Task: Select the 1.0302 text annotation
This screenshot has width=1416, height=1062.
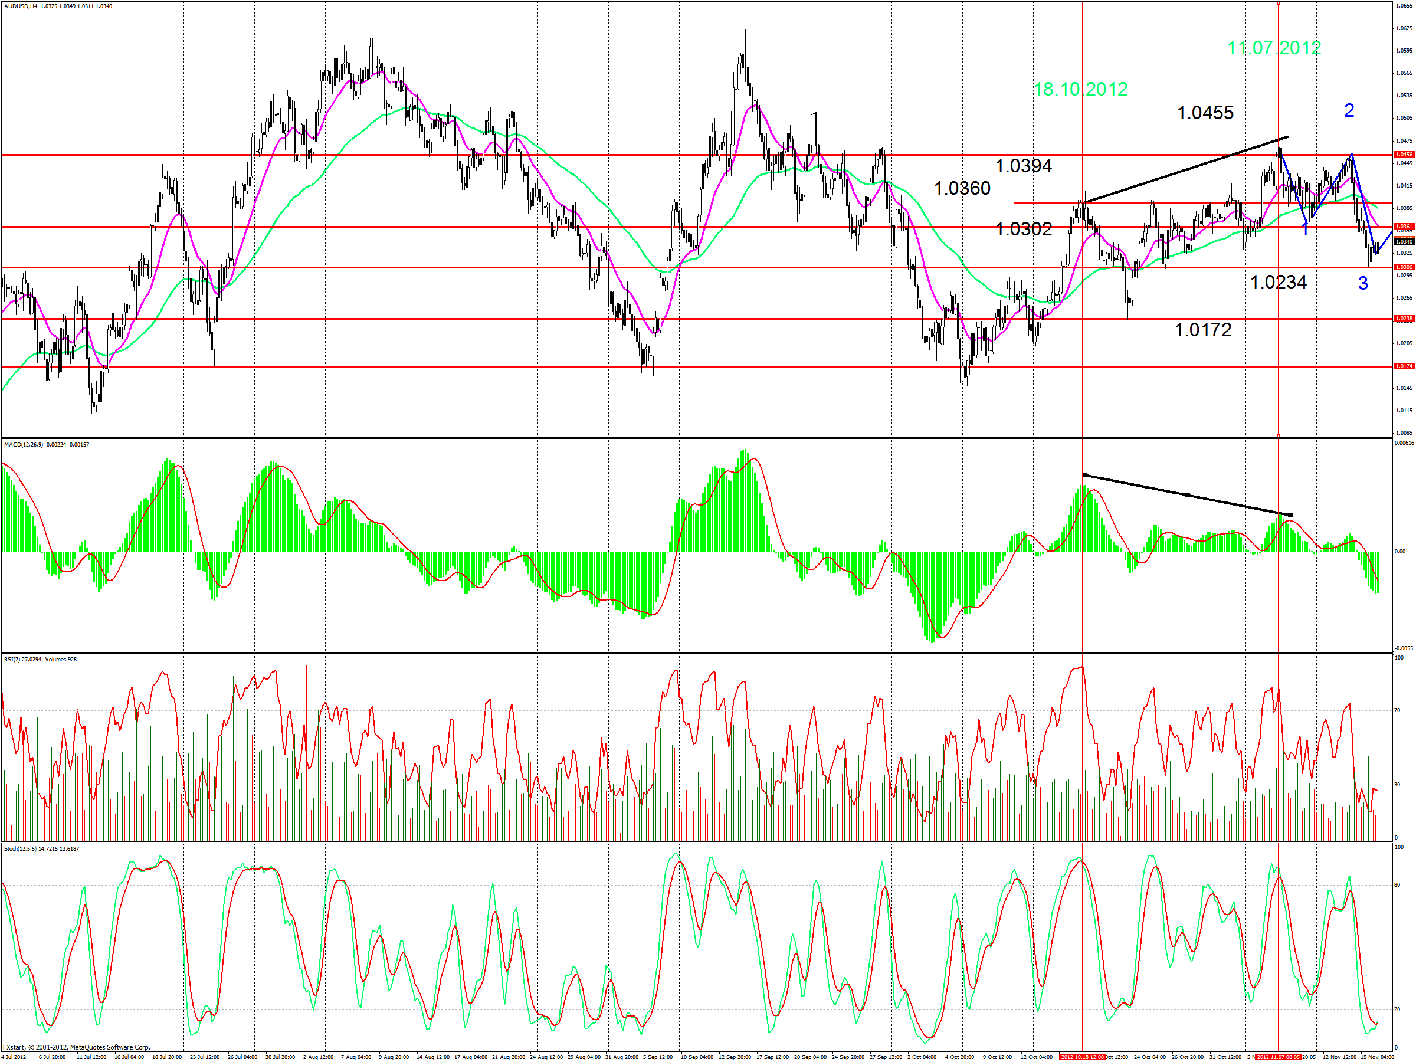Action: 1024,228
